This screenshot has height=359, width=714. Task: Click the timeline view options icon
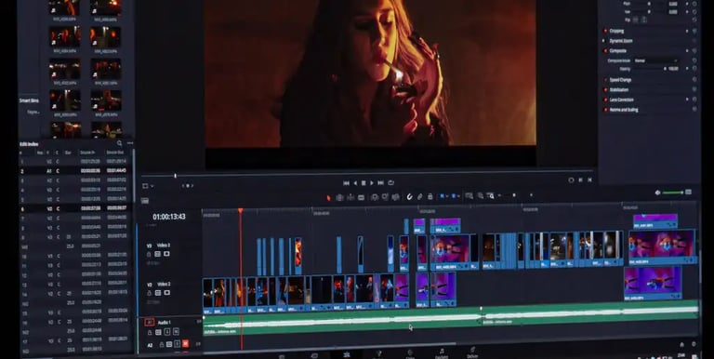click(x=145, y=201)
